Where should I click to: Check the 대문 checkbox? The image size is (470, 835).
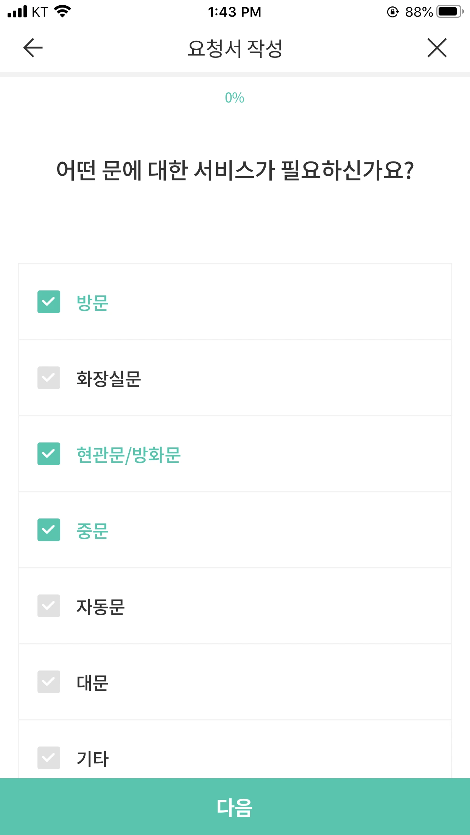(x=49, y=682)
